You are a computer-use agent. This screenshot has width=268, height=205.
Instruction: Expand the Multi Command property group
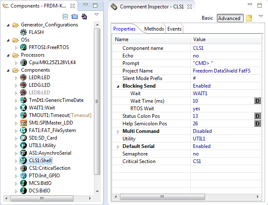[118, 131]
